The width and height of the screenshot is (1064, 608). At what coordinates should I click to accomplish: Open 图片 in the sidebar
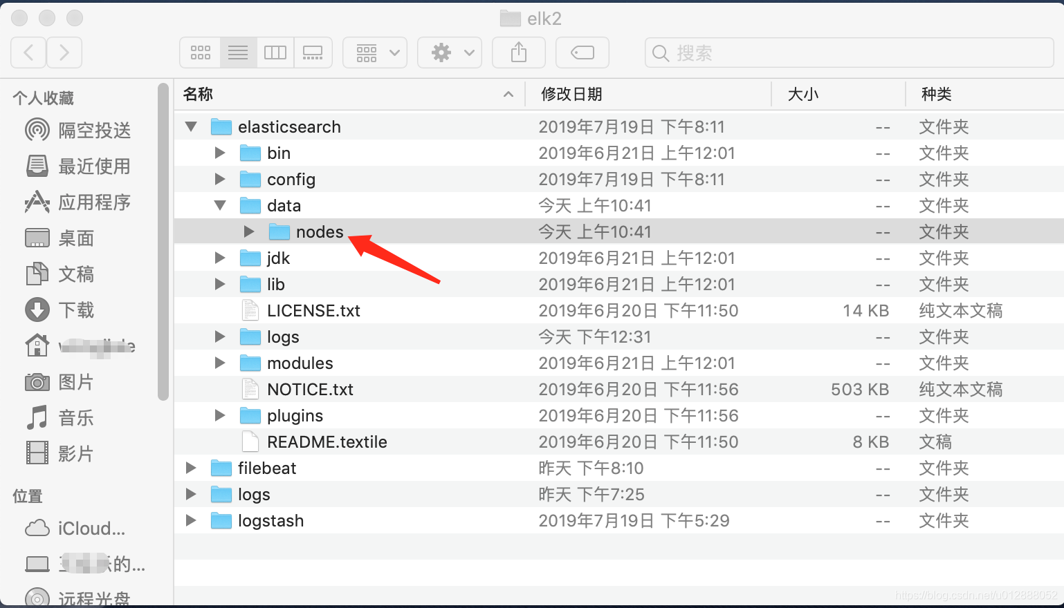[60, 381]
